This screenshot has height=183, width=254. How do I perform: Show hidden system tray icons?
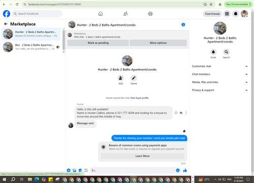(x=215, y=179)
